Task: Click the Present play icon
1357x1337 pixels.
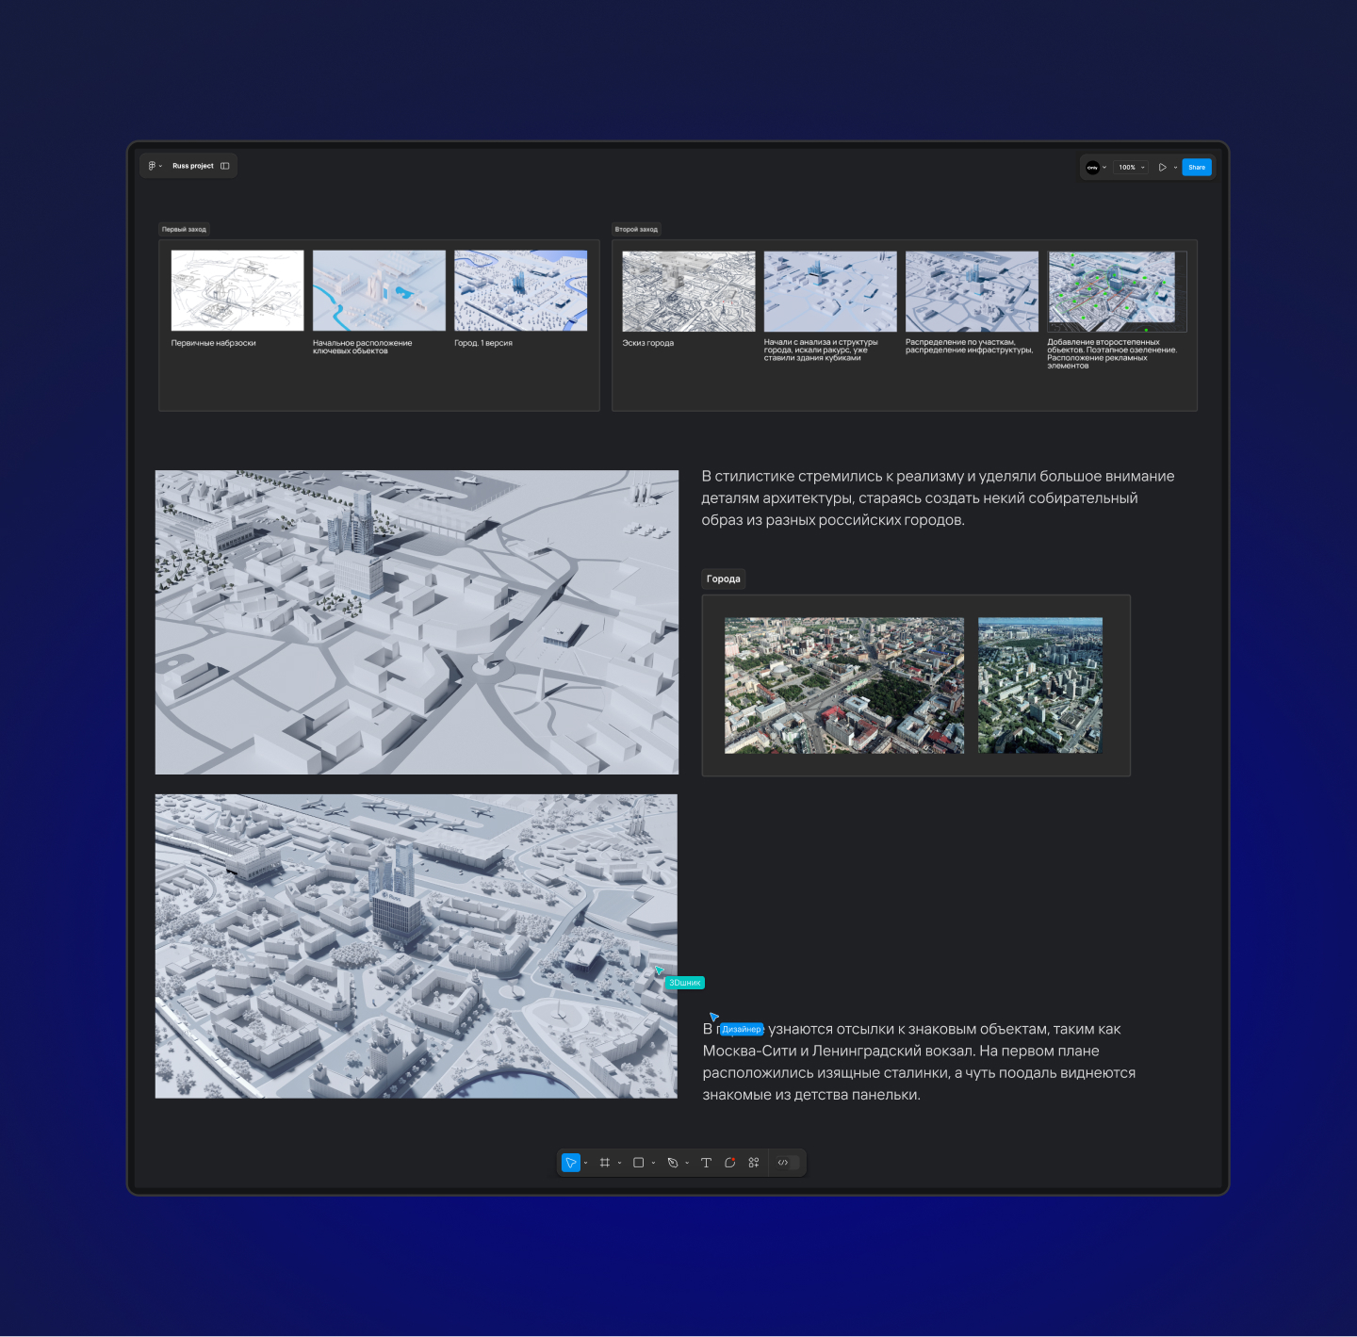Action: (x=1163, y=167)
